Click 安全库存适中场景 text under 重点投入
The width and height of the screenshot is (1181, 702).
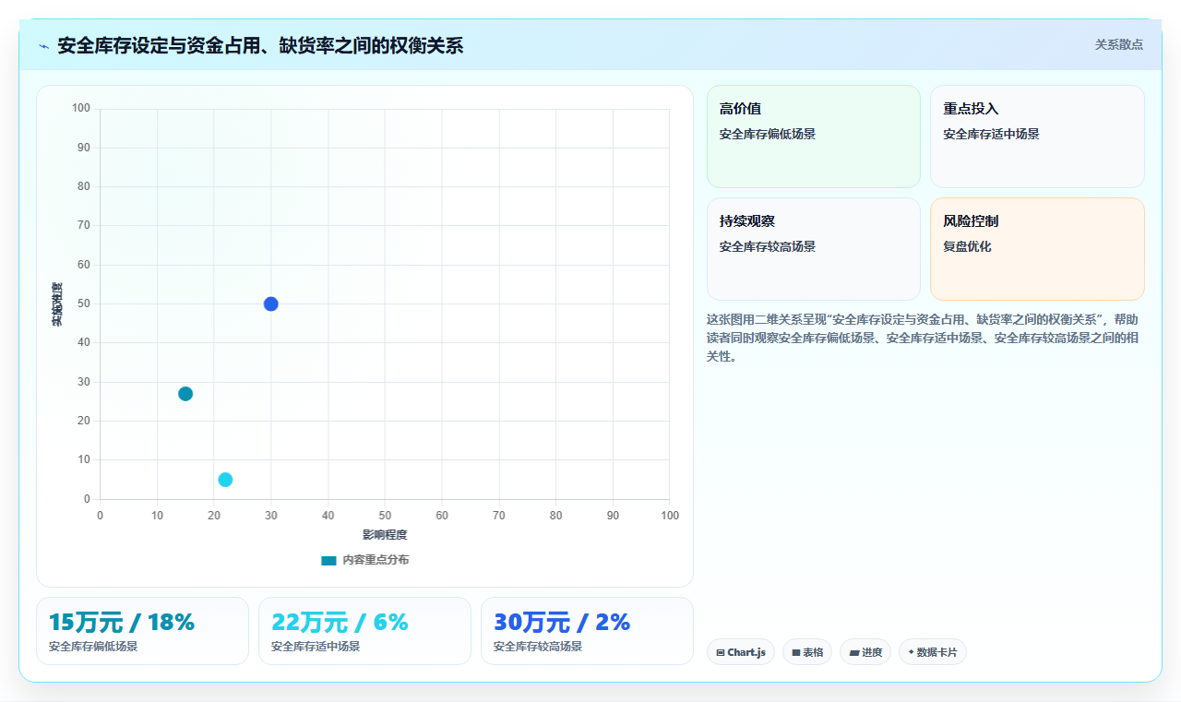pyautogui.click(x=991, y=135)
